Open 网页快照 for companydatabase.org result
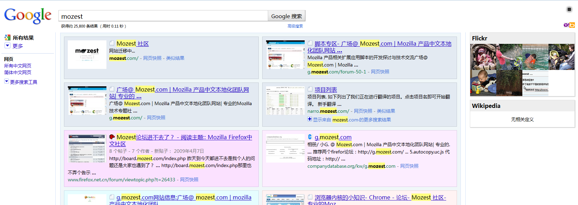 (409, 166)
